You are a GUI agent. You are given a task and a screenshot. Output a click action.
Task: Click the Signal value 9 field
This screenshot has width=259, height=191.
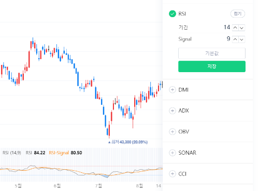pos(228,39)
